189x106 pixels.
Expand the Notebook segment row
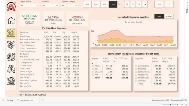[x=136, y=75]
